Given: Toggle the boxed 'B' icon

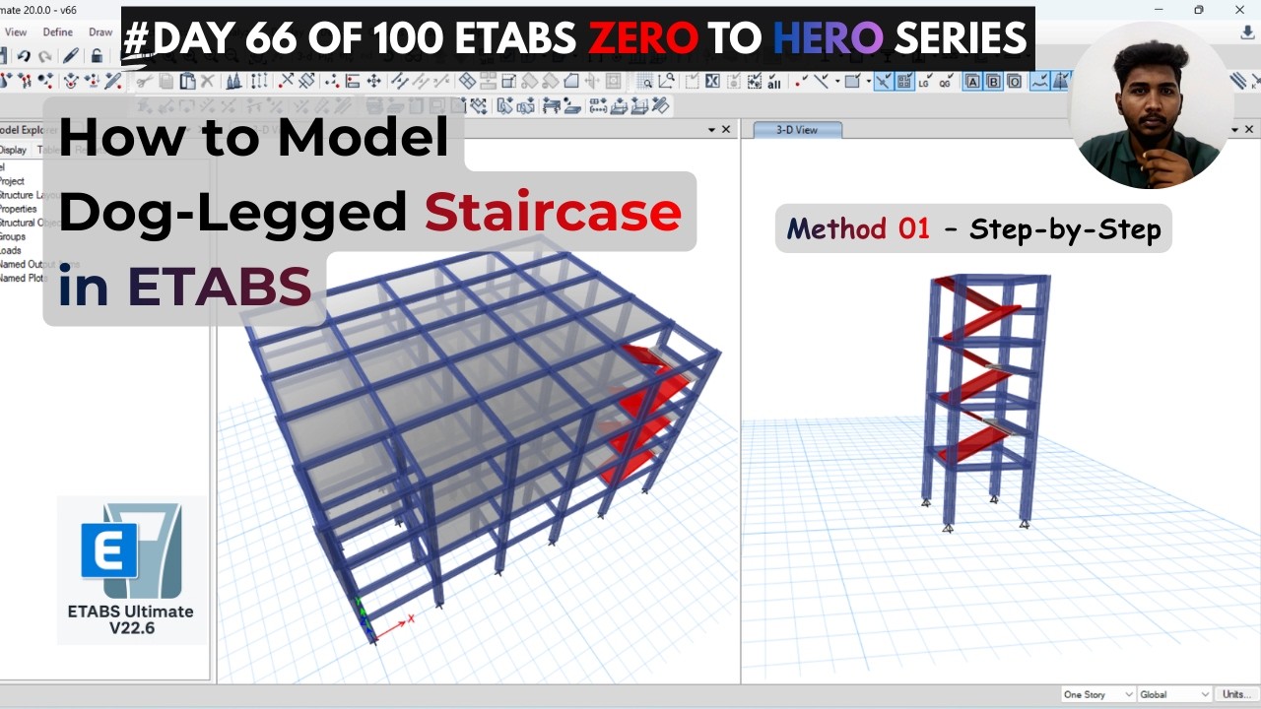Looking at the screenshot, I should (993, 81).
